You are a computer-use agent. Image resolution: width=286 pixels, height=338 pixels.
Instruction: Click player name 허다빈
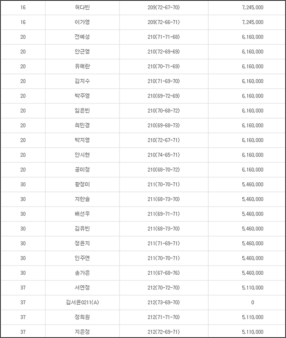pos(82,8)
